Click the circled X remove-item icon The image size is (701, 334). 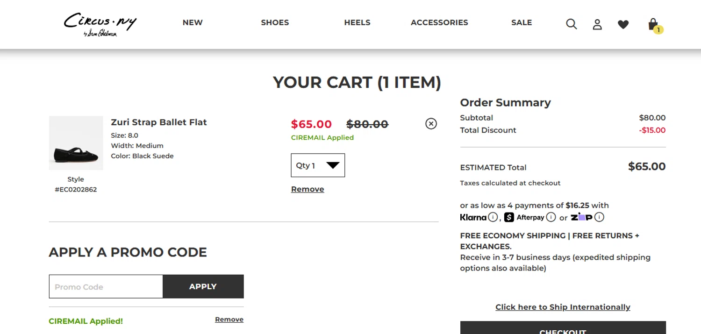pyautogui.click(x=431, y=123)
